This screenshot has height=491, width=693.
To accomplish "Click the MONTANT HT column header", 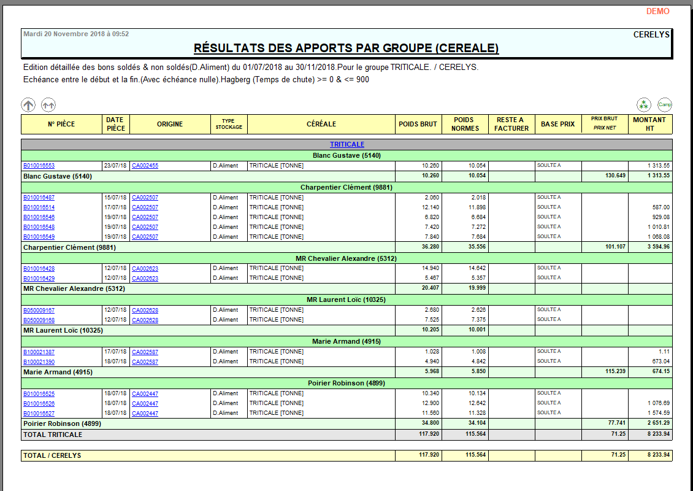I will (649, 124).
